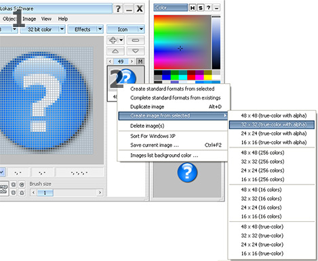
Task: Choose Delete image(s) in context menu
Action: 172,126
